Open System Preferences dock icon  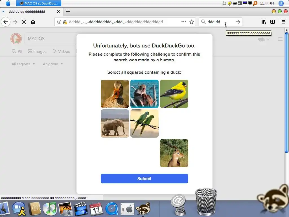127,209
